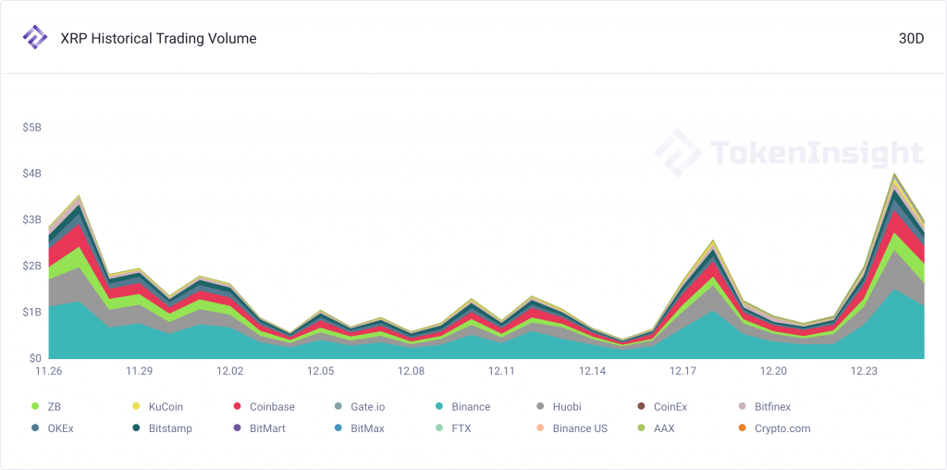The width and height of the screenshot is (947, 470).
Task: Click the 12.02 date label
Action: coord(229,371)
